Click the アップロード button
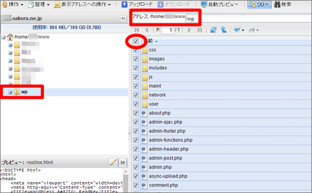312x193 pixels. pos(137,4)
